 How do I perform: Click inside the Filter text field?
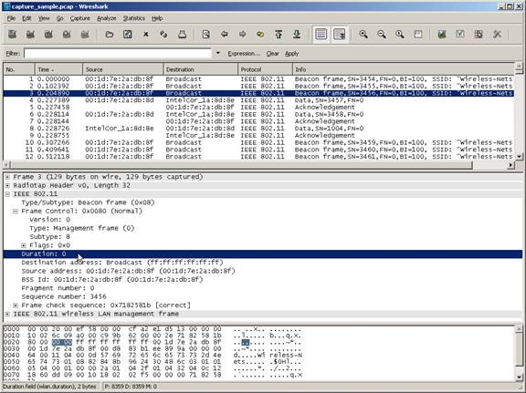click(x=118, y=53)
